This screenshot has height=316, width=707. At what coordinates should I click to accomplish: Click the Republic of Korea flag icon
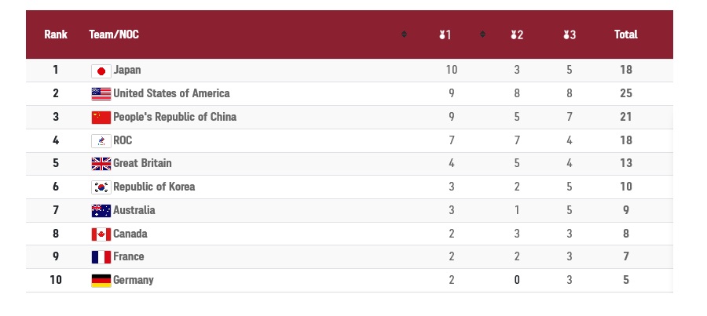point(101,187)
